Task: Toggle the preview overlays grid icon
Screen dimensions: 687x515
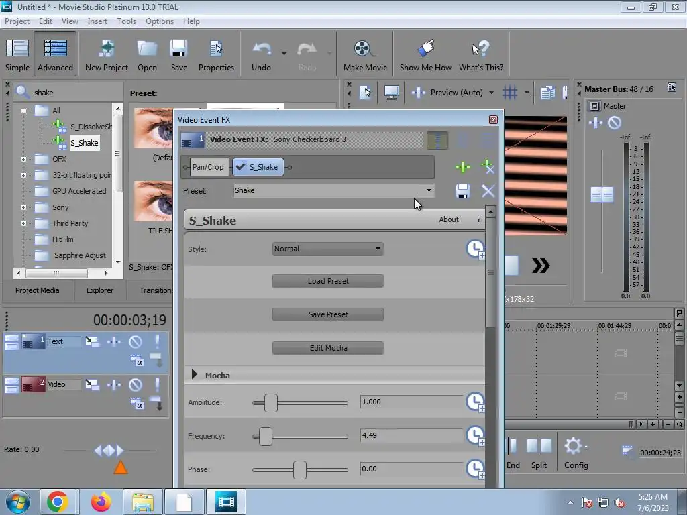Action: 510,93
